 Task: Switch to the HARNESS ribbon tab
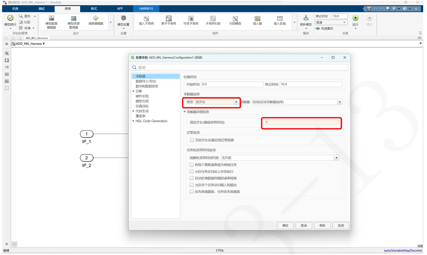pyautogui.click(x=146, y=9)
